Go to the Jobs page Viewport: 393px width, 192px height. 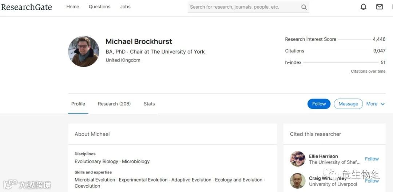click(125, 7)
